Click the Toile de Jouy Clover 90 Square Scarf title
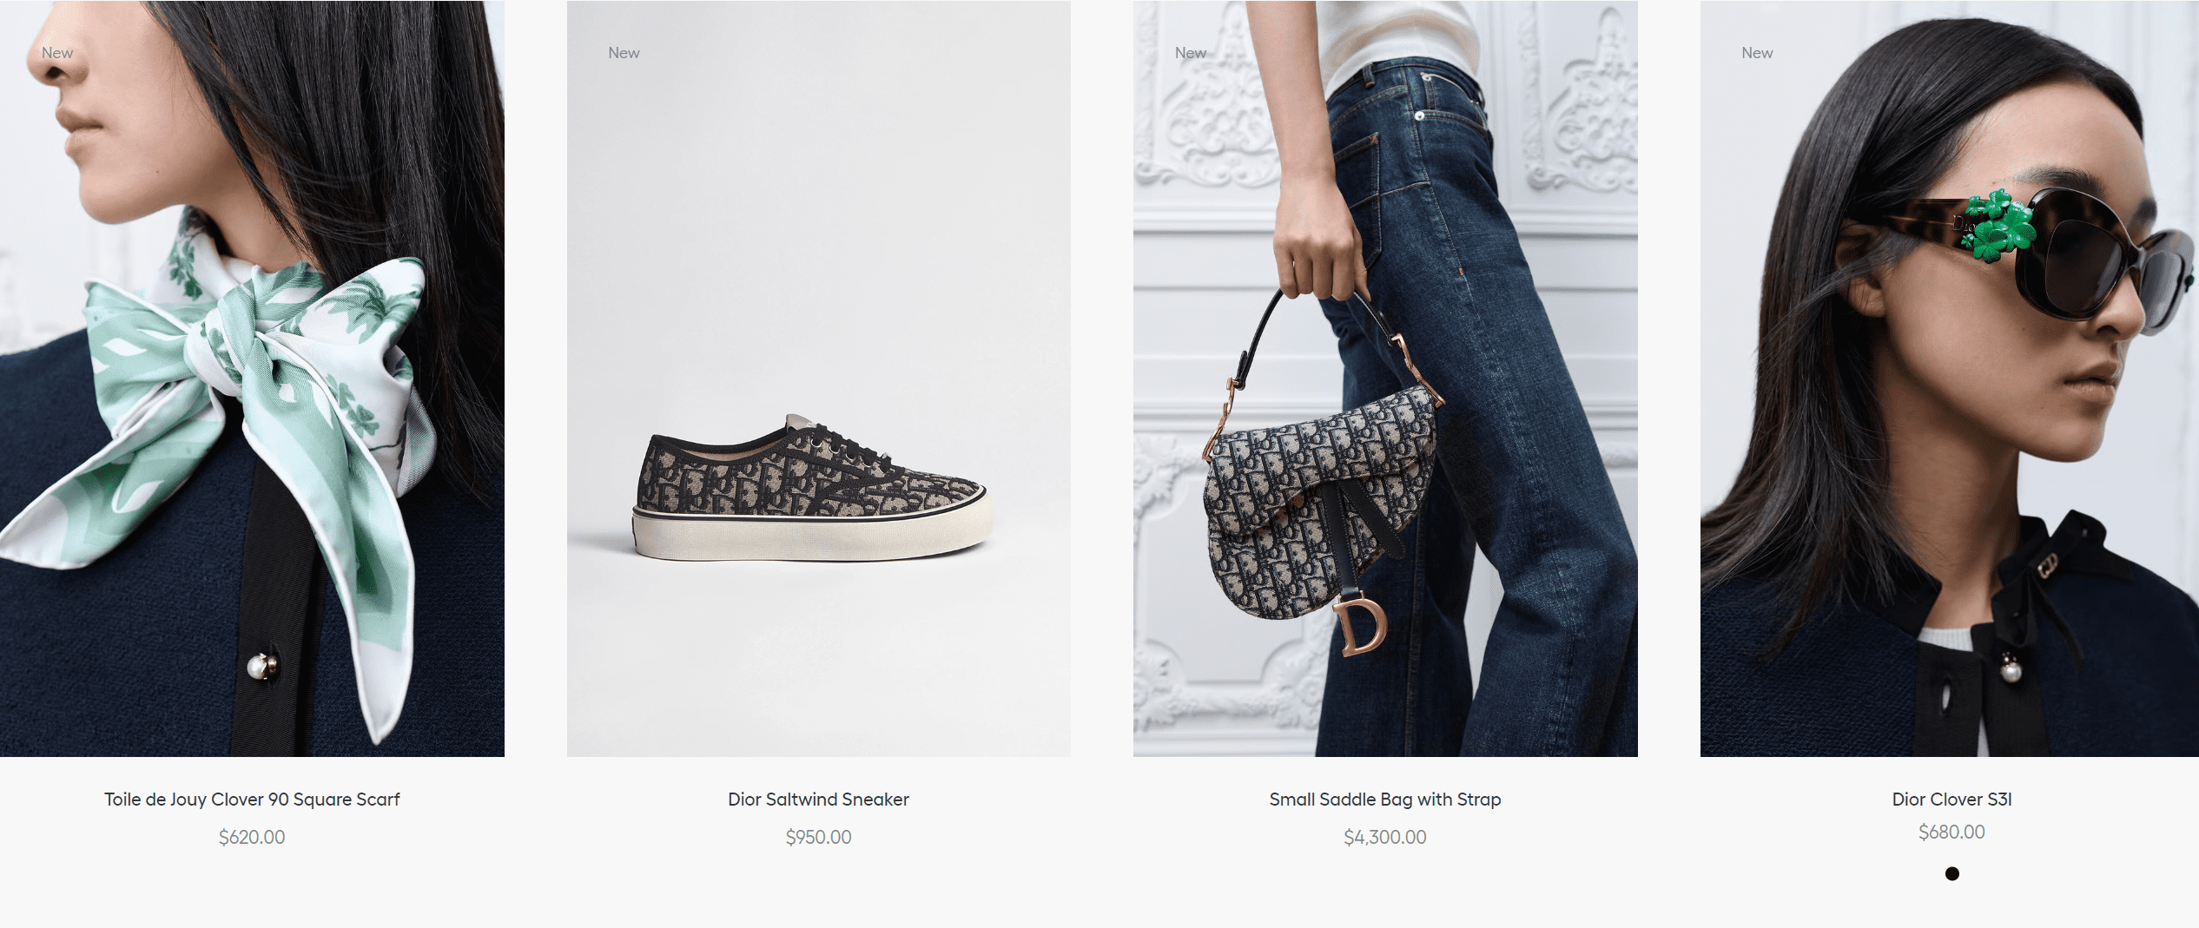This screenshot has width=2199, height=928. (x=252, y=800)
